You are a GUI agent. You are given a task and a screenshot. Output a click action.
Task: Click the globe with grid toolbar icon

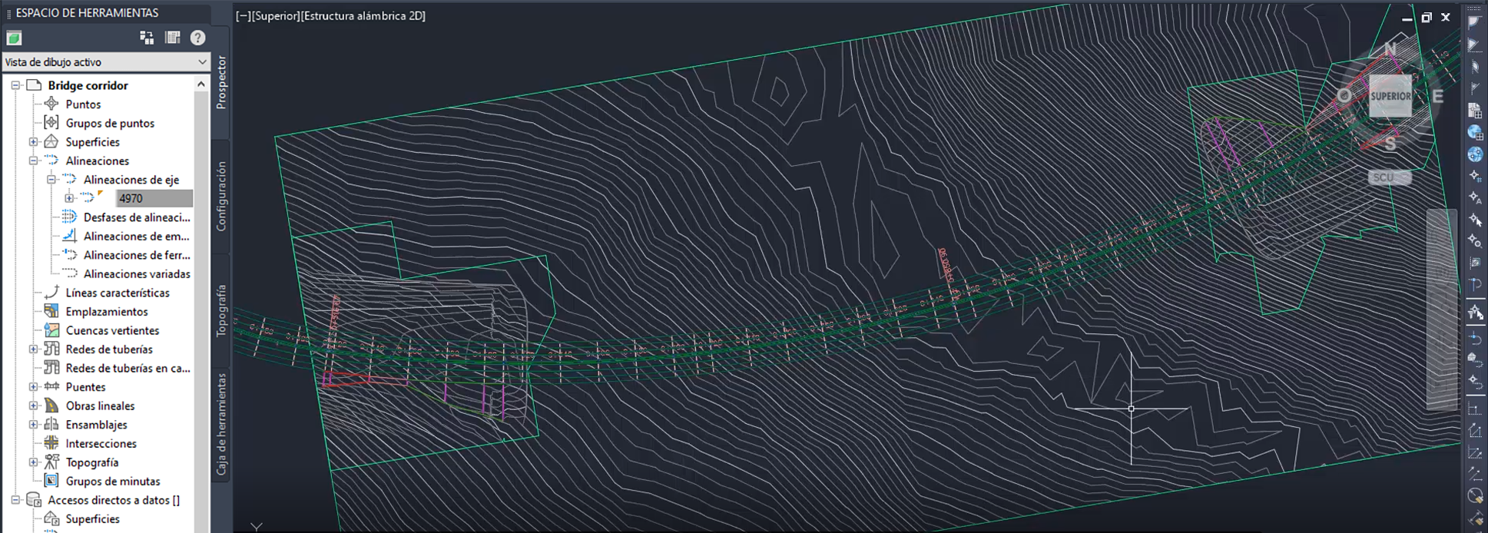click(1474, 132)
